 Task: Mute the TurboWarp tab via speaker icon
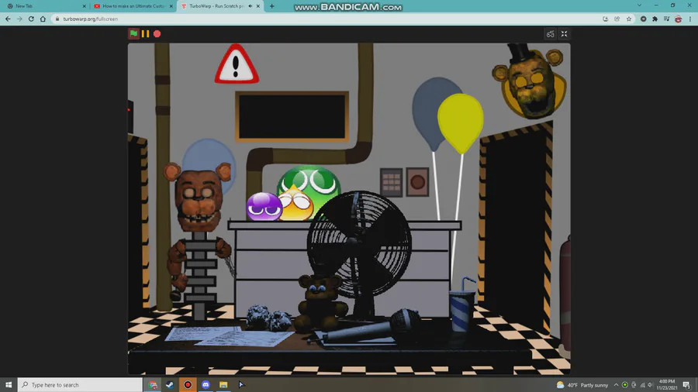tap(251, 6)
